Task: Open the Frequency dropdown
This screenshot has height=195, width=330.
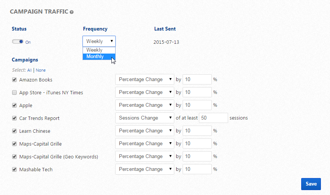Action: (99, 41)
